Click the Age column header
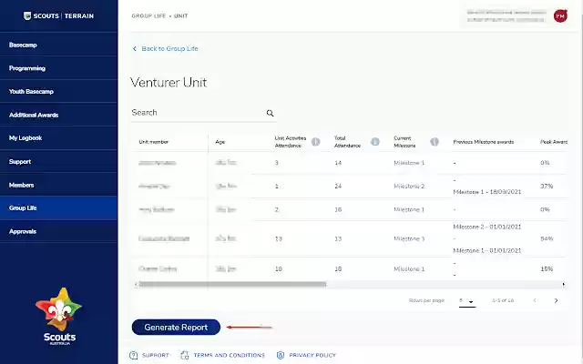 click(220, 142)
